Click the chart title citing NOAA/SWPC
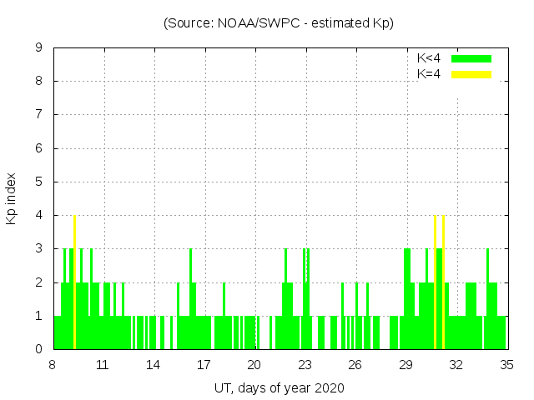The height and width of the screenshot is (400, 534). pos(279,23)
